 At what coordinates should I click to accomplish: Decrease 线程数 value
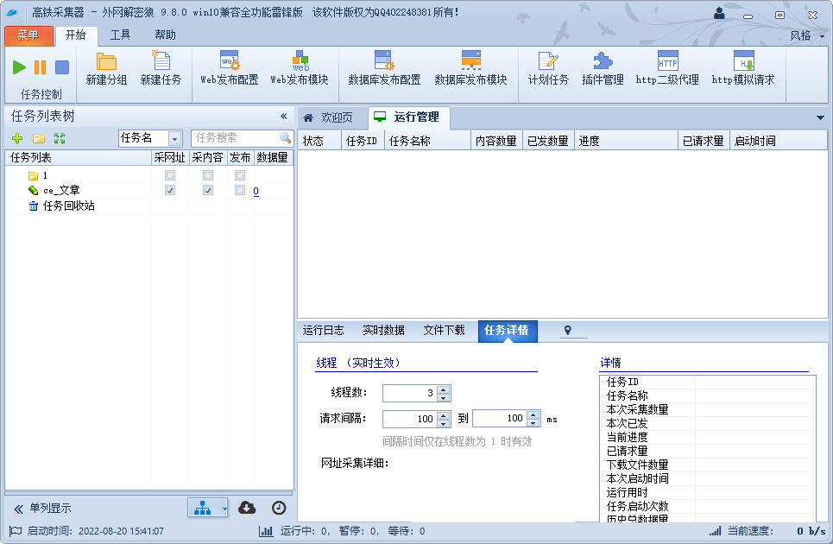(x=445, y=397)
